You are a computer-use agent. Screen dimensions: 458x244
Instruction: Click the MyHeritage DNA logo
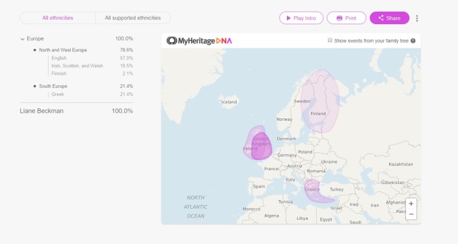[x=199, y=41]
